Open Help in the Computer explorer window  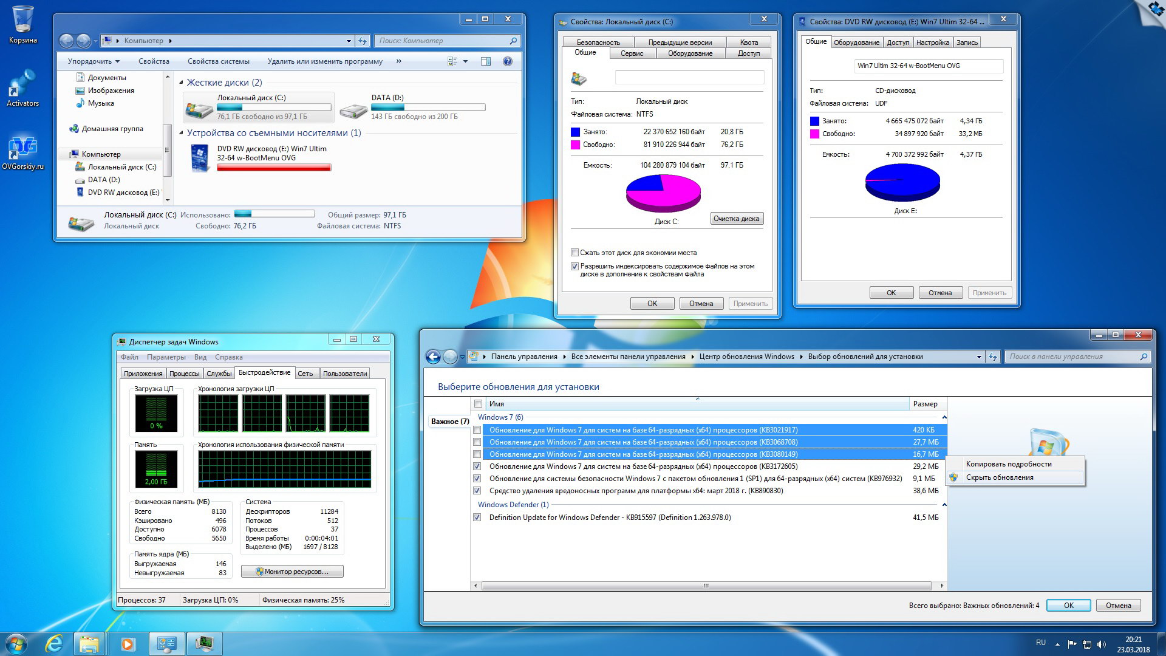(508, 61)
